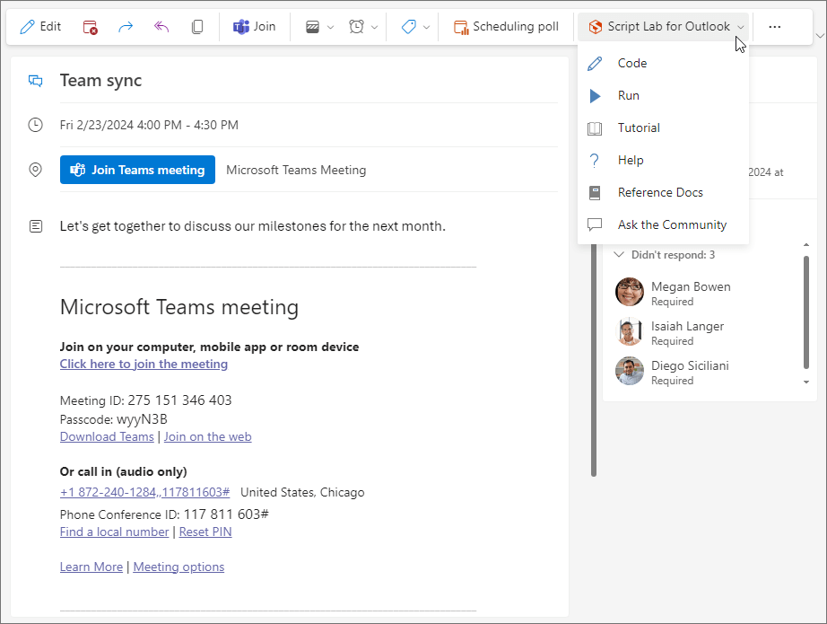Click the Team sync meeting title
The width and height of the screenshot is (827, 624).
tap(100, 81)
